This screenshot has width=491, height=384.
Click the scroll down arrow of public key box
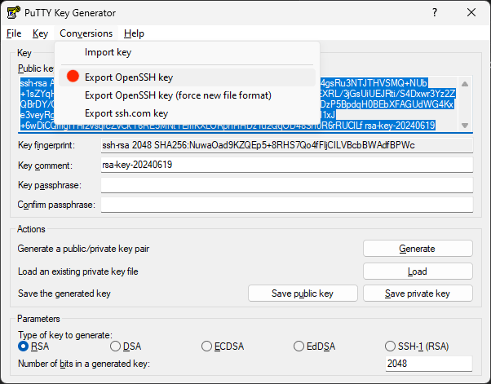(x=465, y=126)
